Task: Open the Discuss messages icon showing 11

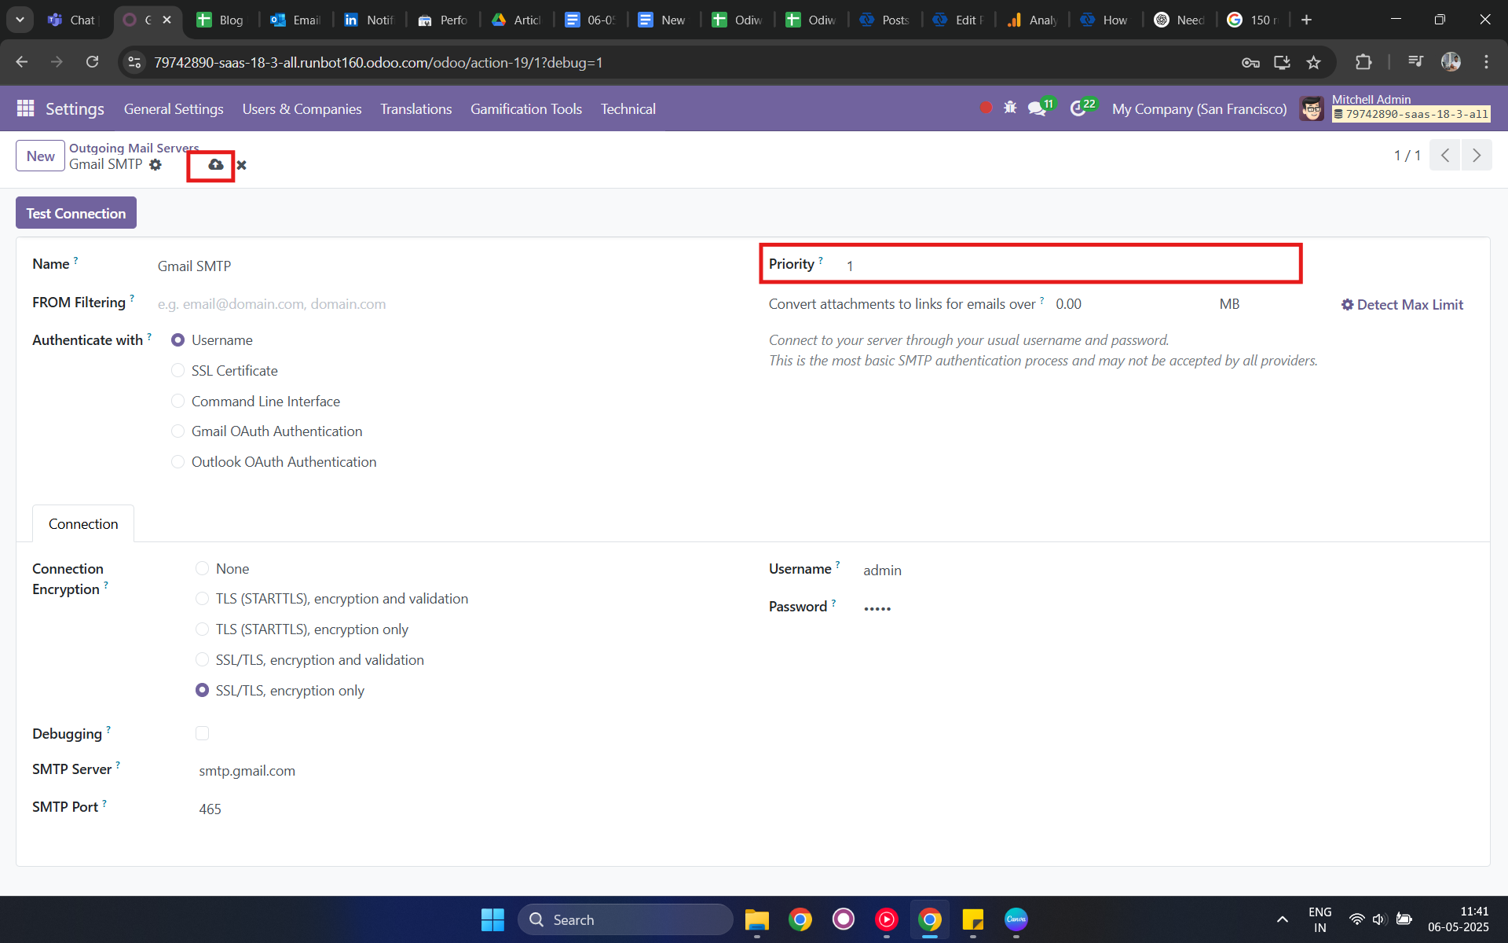Action: pos(1037,108)
